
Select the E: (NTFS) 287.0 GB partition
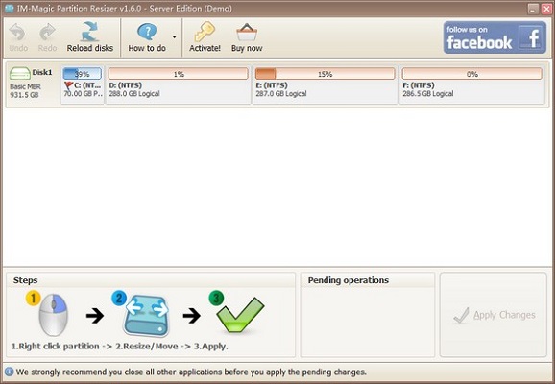coord(325,84)
